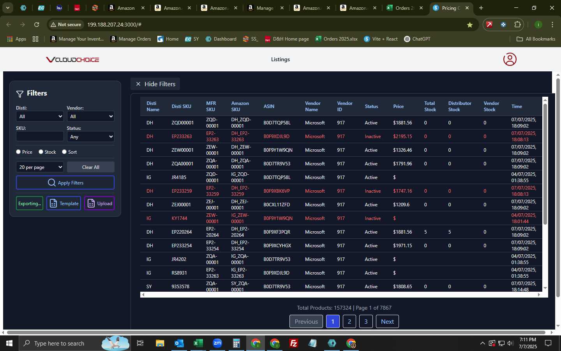Open the Apps bookmark shortcut

coord(17,39)
